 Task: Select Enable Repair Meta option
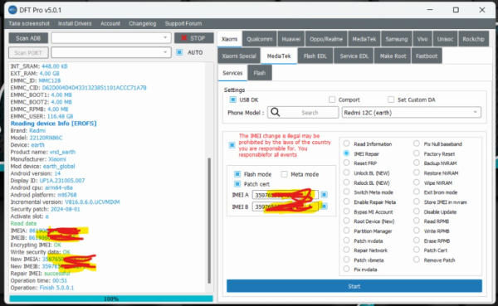coord(346,202)
